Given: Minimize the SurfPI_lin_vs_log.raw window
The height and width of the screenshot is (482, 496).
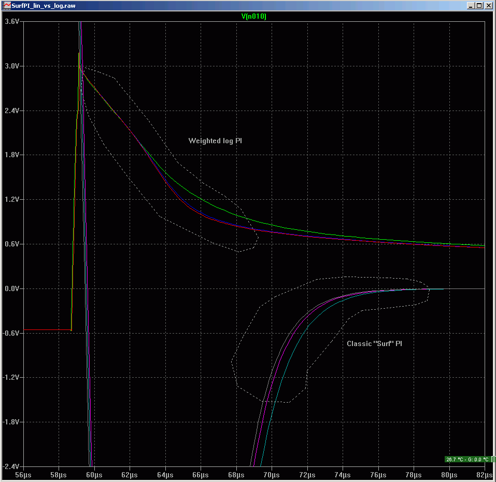Looking at the screenshot, I should tap(471, 6).
